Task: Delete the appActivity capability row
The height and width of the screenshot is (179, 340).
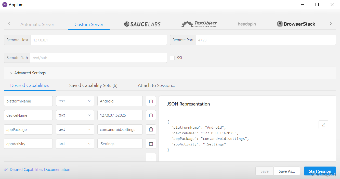Action: coord(151,144)
